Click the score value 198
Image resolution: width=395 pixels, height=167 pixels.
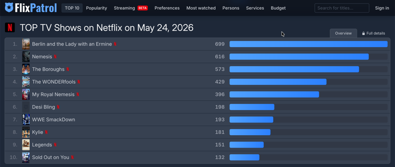pos(220,107)
